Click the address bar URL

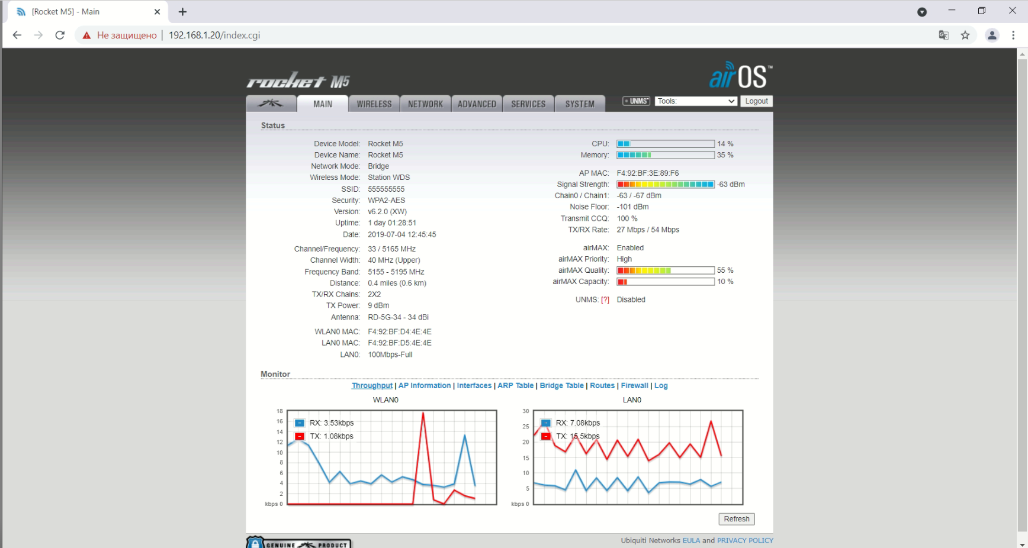[214, 35]
